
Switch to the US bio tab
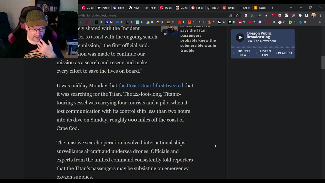tap(166, 8)
